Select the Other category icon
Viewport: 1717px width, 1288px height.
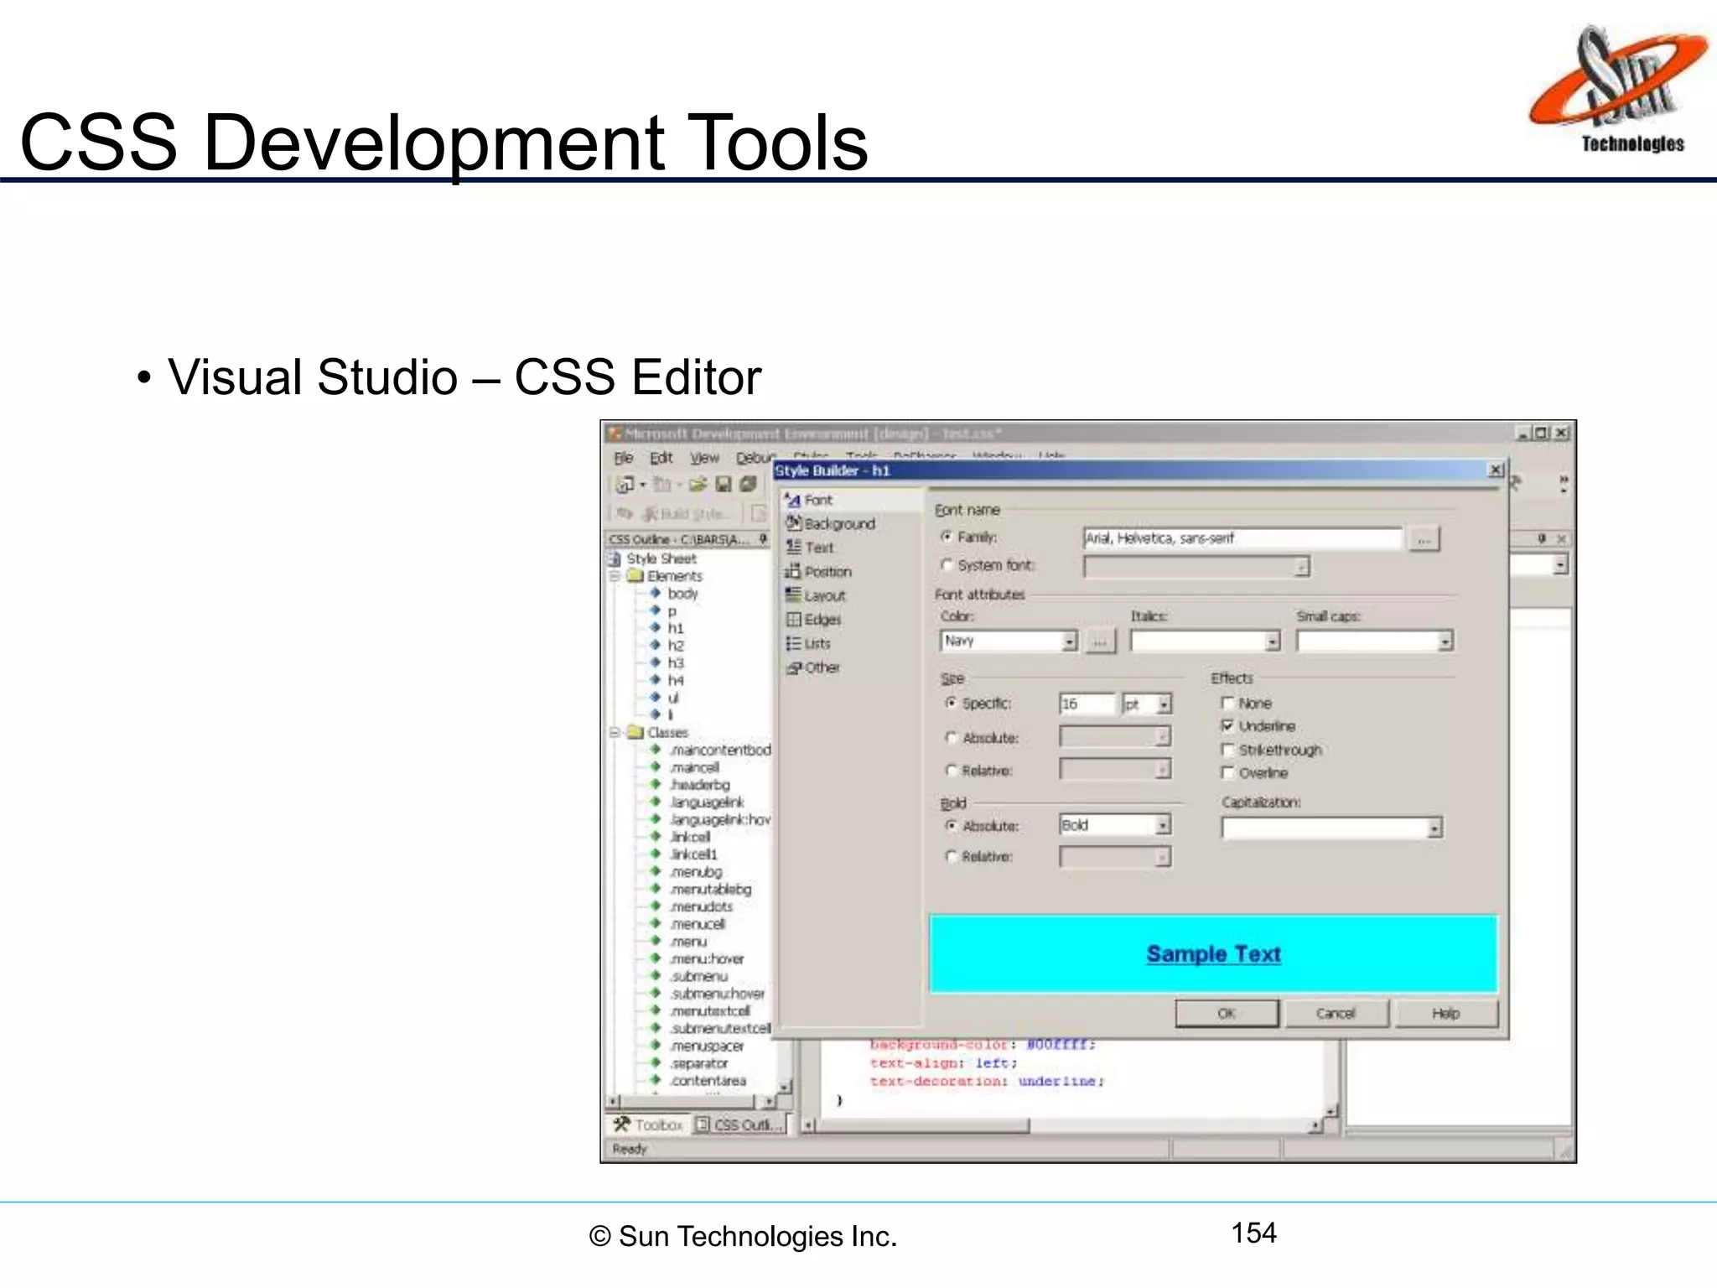794,667
